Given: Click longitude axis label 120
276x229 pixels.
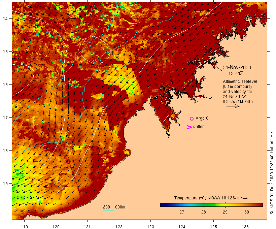Looking at the screenshot, I should click(56, 227).
